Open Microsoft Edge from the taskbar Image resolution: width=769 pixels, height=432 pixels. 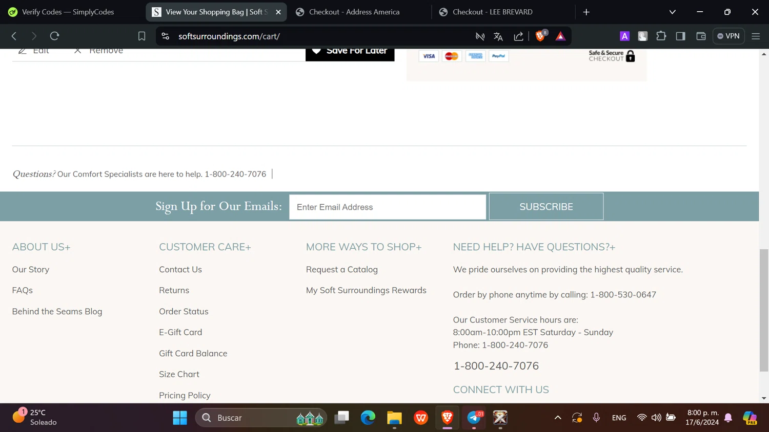coord(368,418)
